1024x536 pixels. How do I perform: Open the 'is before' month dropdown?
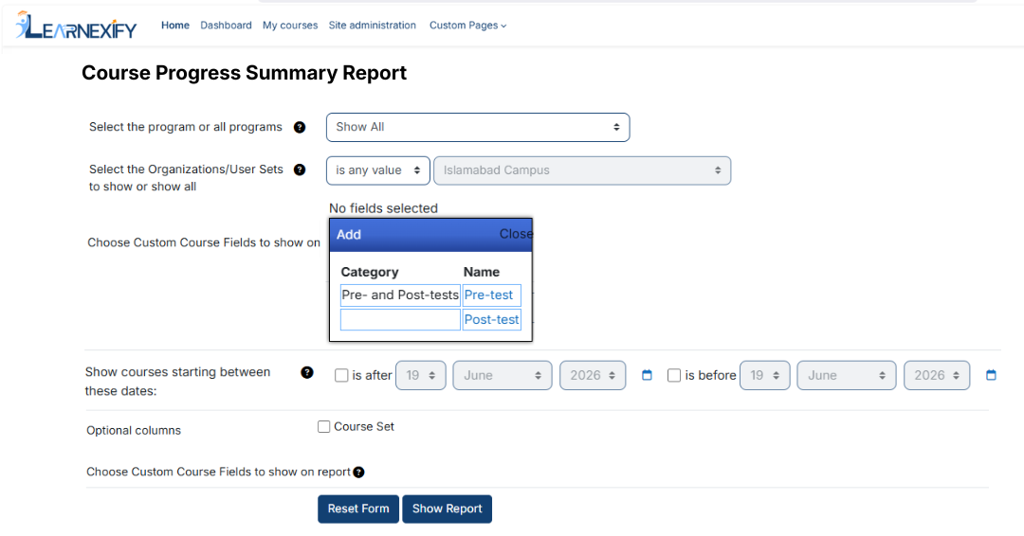[x=847, y=376]
